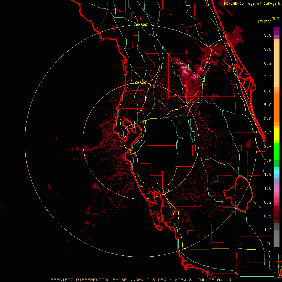
Task: Click the purple top segment of the color bar
Action: pyautogui.click(x=277, y=31)
